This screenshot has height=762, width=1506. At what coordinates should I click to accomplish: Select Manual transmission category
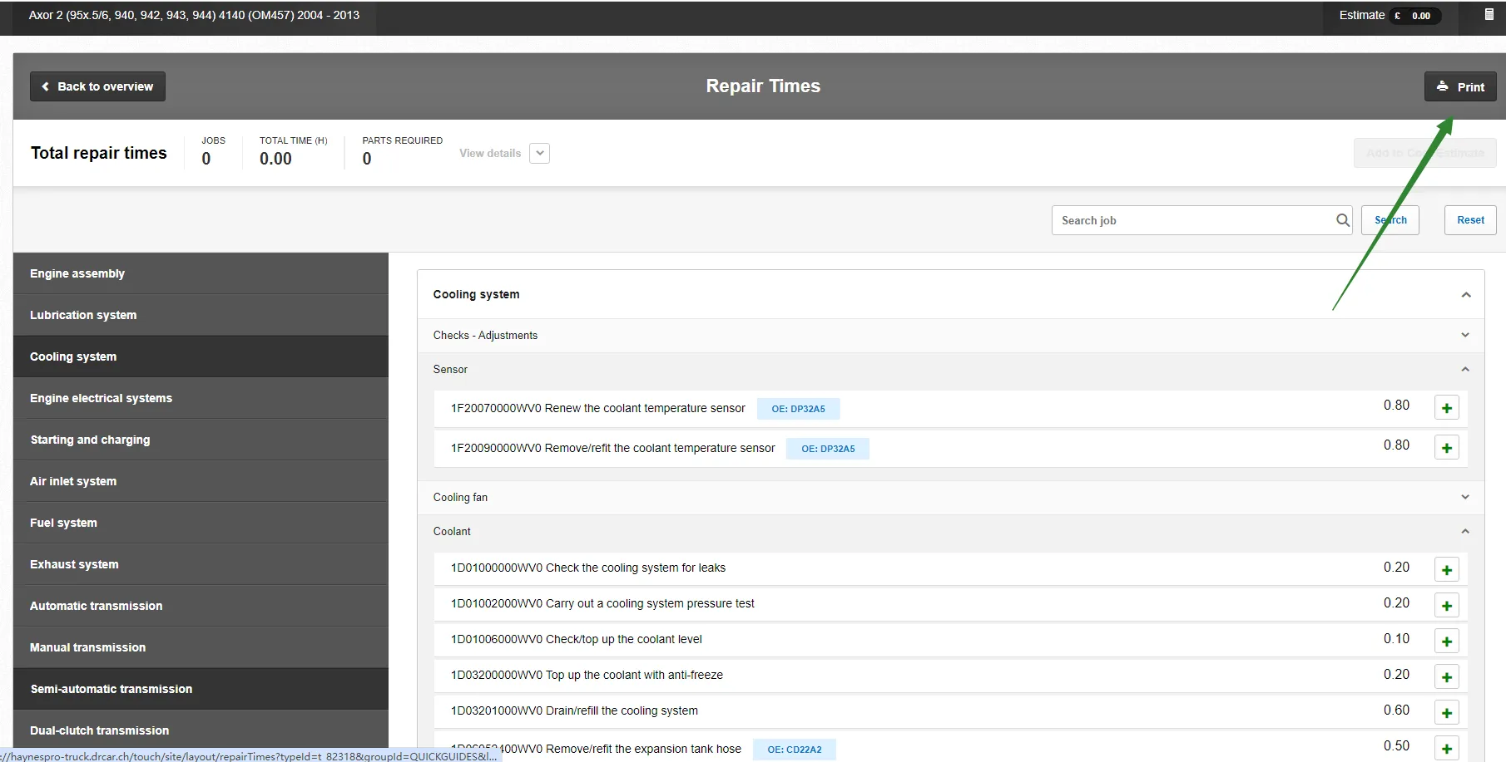[201, 647]
